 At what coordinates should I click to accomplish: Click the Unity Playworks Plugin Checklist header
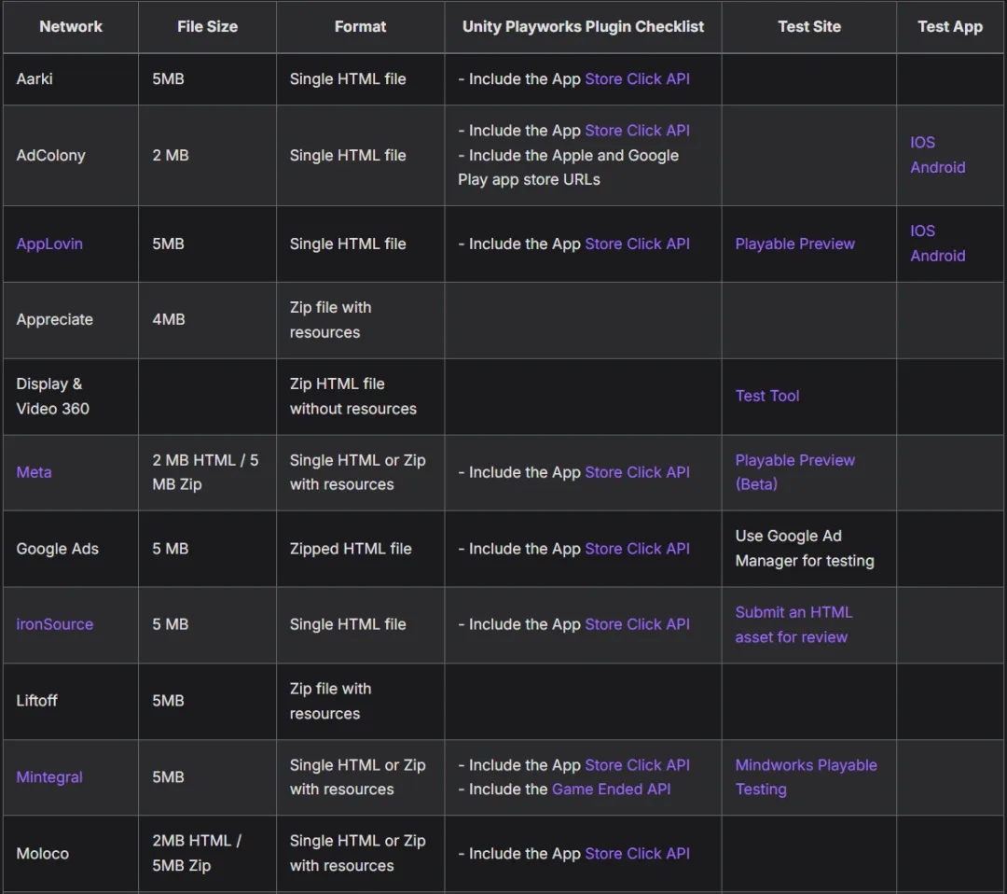pyautogui.click(x=583, y=26)
